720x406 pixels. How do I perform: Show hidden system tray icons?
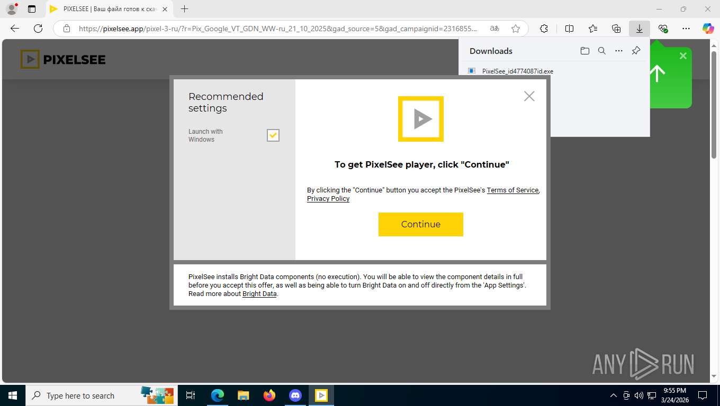pos(614,395)
